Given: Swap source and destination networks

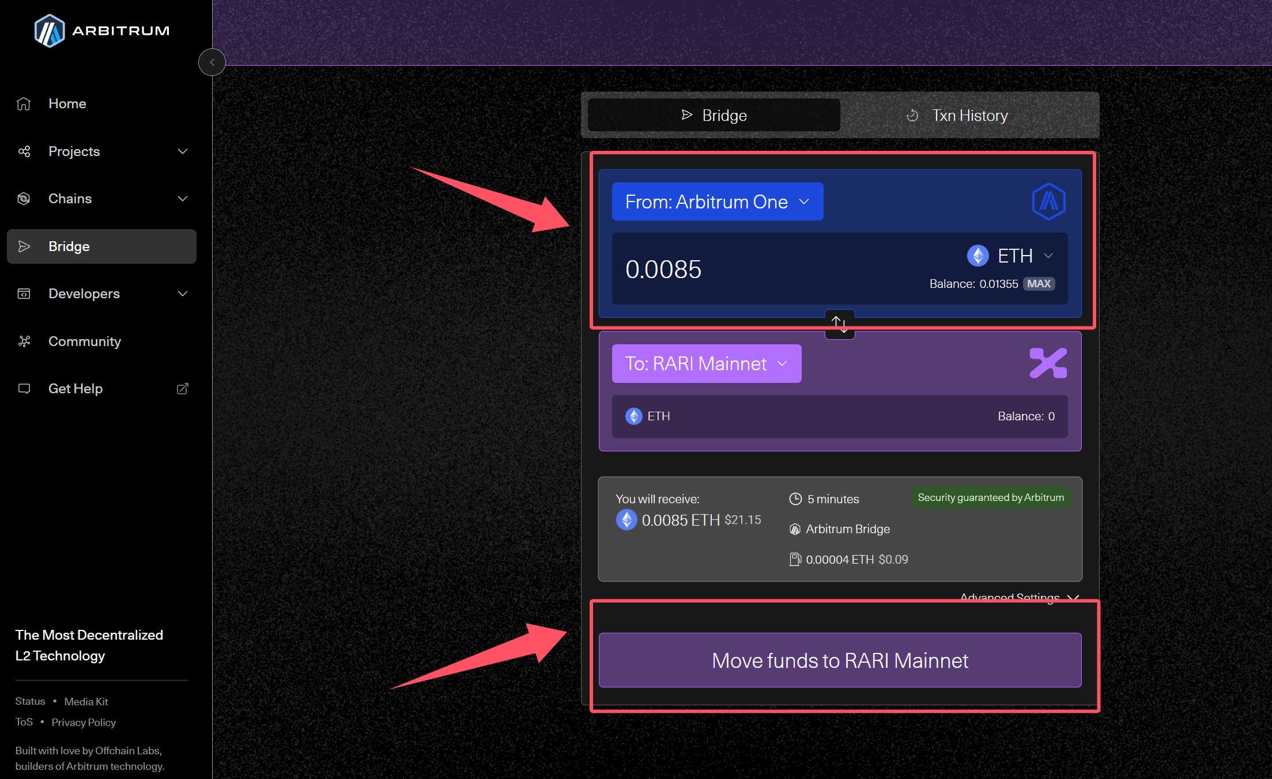Looking at the screenshot, I should [840, 324].
